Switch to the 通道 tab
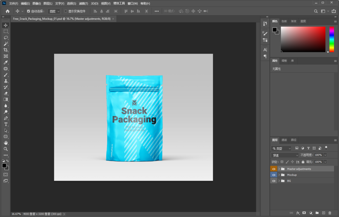 [x=284, y=140]
